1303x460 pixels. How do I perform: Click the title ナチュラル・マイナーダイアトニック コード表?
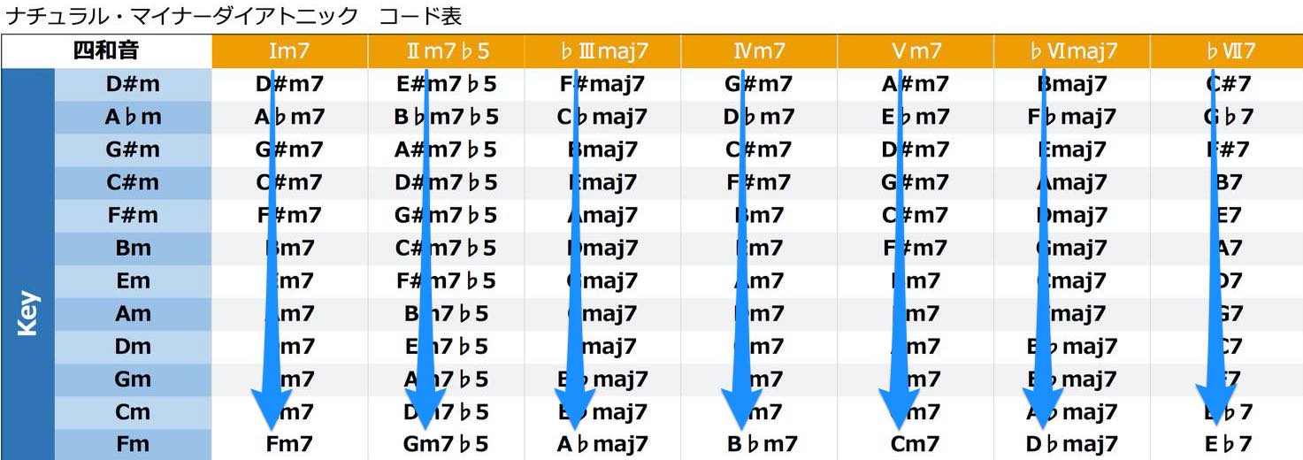click(234, 16)
